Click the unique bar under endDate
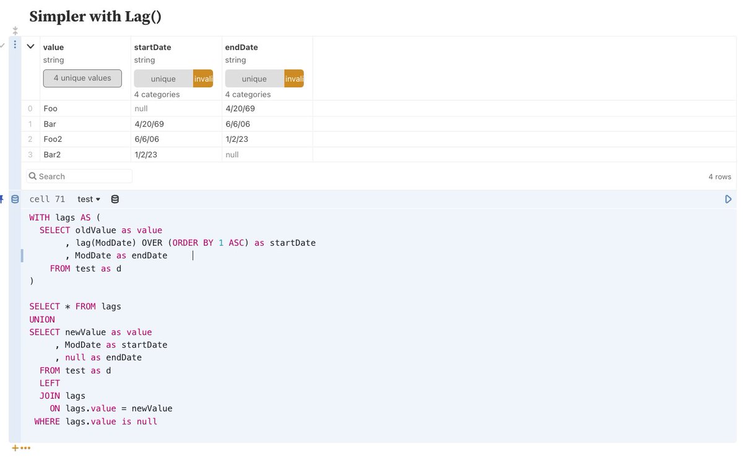This screenshot has height=457, width=743. 254,79
